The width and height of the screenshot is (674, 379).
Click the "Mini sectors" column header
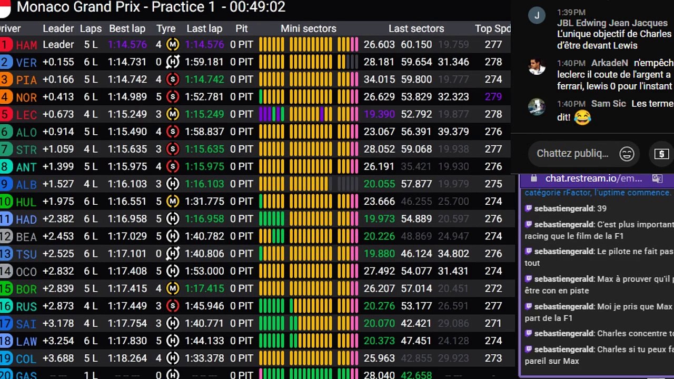pyautogui.click(x=309, y=28)
